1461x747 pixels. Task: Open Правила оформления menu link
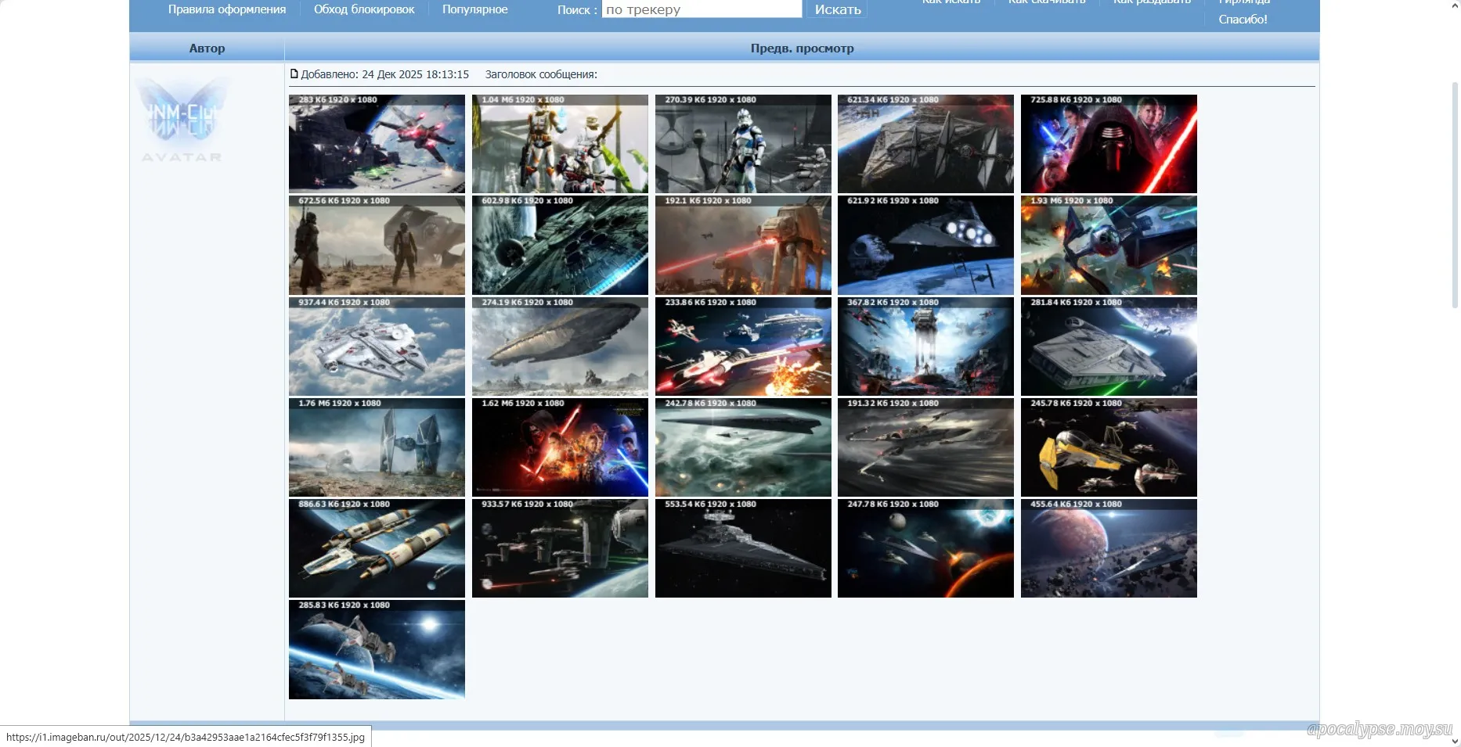[x=227, y=9]
